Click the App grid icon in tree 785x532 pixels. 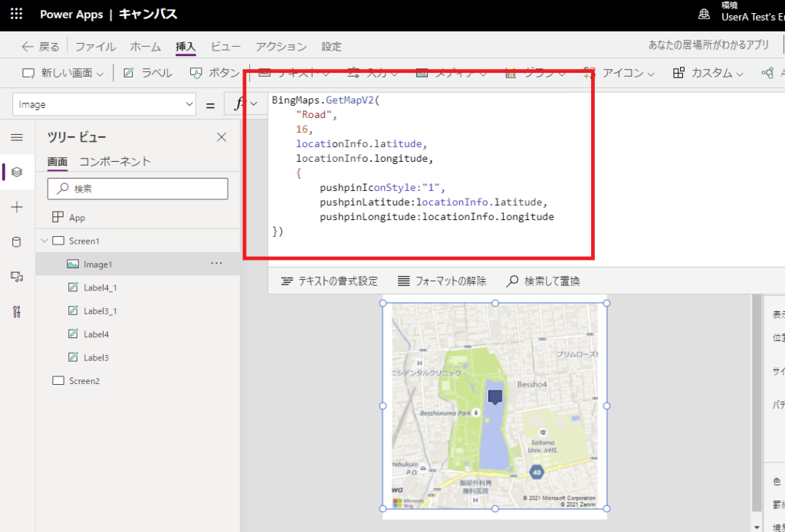[x=58, y=217]
